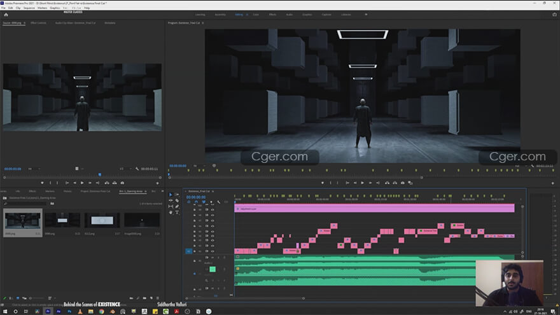Open the Existence_Final Cut sequence panel menu
The height and width of the screenshot is (315, 560).
pos(213,192)
